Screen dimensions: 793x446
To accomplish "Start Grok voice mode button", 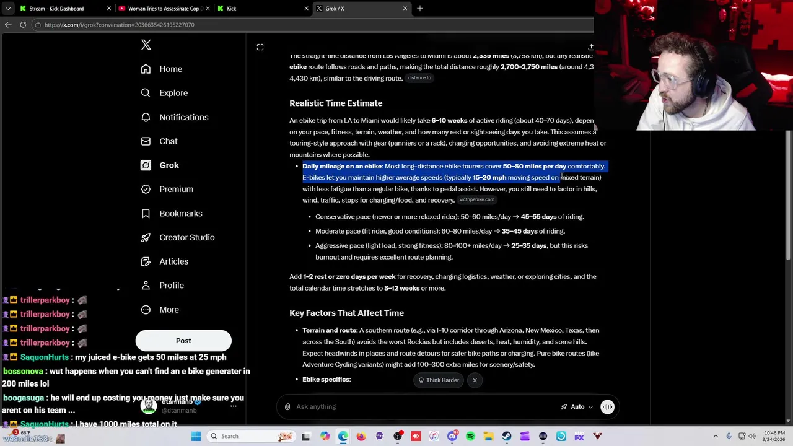I will 607,407.
